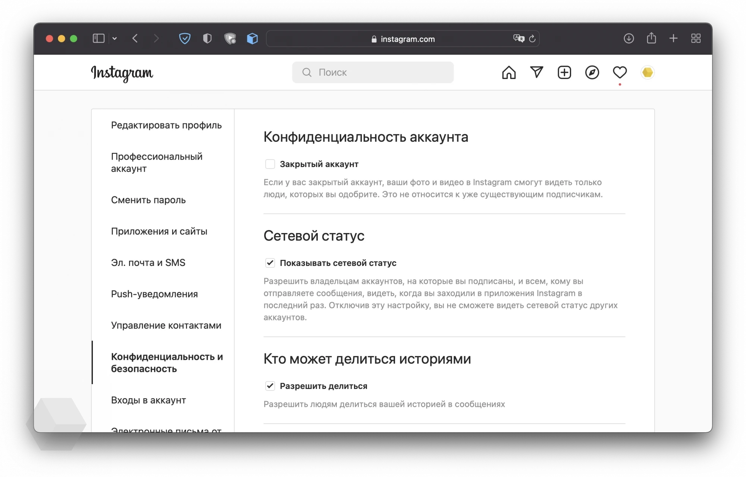Create new post with plus icon
This screenshot has width=746, height=477.
[x=564, y=72]
